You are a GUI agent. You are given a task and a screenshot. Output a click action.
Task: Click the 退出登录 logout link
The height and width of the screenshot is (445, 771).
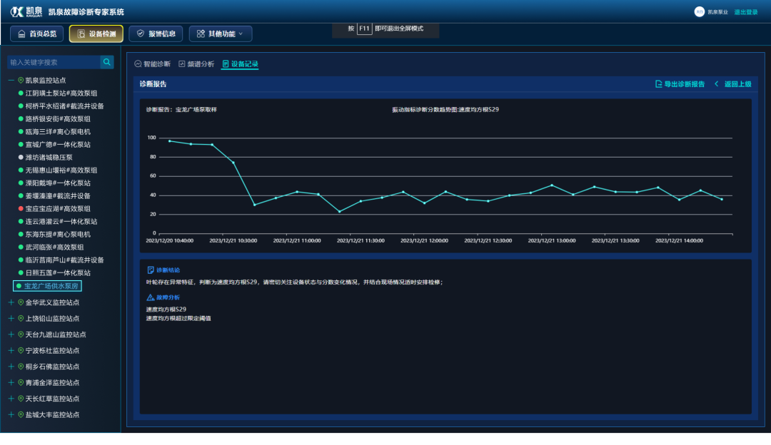[x=746, y=12]
